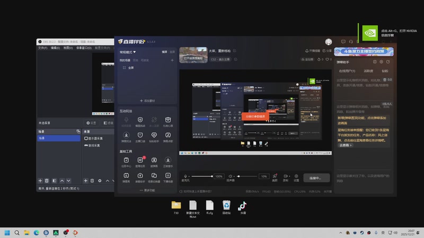Image resolution: width=424 pixels, height=238 pixels.
Task: Click the microphone icon beside volume slider
Action: [x=185, y=176]
